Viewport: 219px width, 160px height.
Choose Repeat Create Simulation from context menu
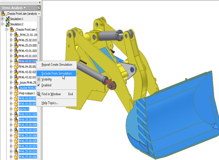[56, 65]
